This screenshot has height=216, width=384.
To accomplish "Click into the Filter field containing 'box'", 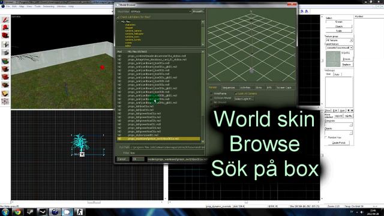I will coord(167,153).
